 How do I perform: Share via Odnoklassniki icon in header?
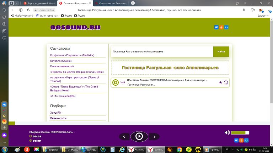221,27
